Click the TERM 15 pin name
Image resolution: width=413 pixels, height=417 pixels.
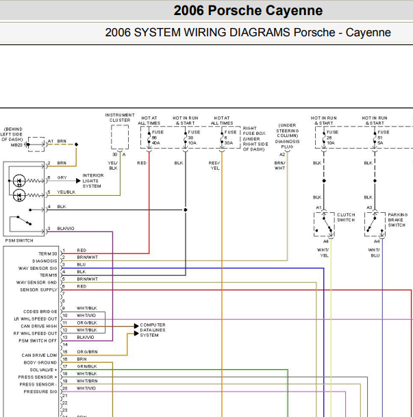click(x=48, y=275)
